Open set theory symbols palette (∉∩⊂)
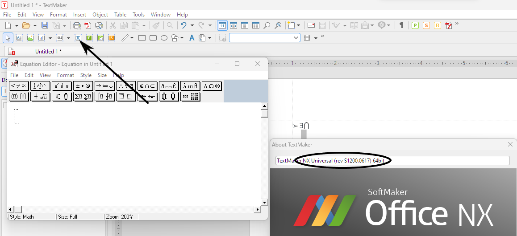This screenshot has height=236, width=517. pyautogui.click(x=148, y=86)
